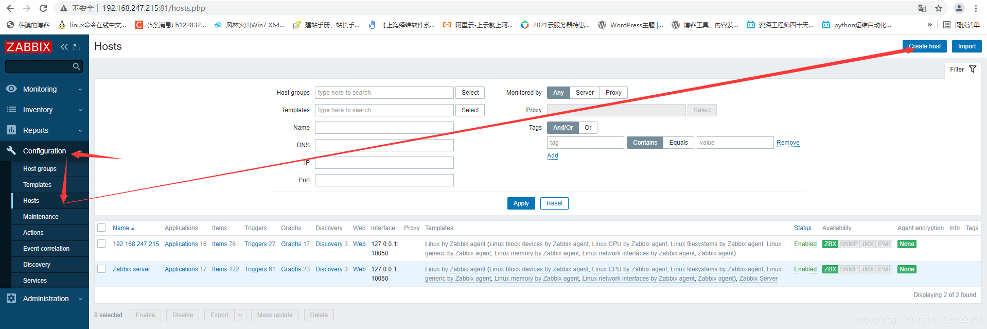This screenshot has height=329, width=987.
Task: Sort hosts by the Name column
Action: pyautogui.click(x=124, y=228)
